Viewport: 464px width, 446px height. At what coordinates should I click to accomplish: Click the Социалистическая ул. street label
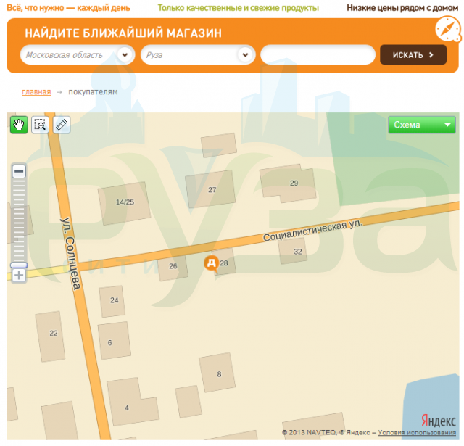click(x=312, y=231)
